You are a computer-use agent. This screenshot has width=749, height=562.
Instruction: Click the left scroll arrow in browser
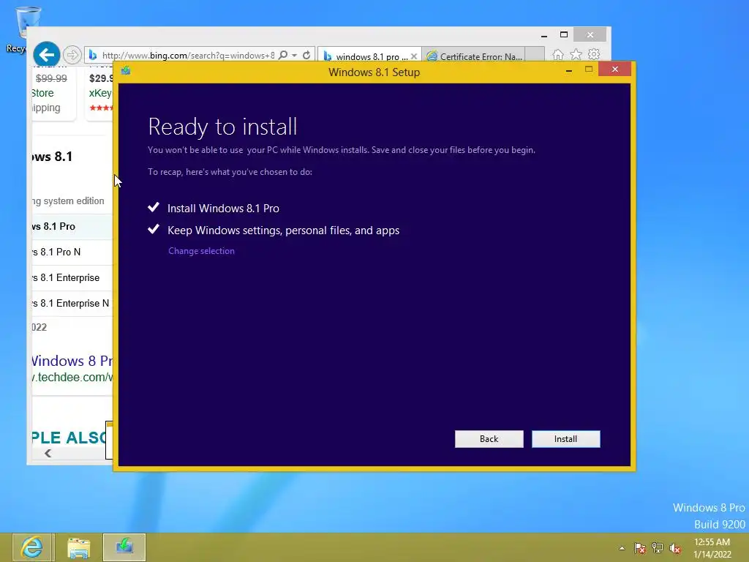pyautogui.click(x=48, y=454)
